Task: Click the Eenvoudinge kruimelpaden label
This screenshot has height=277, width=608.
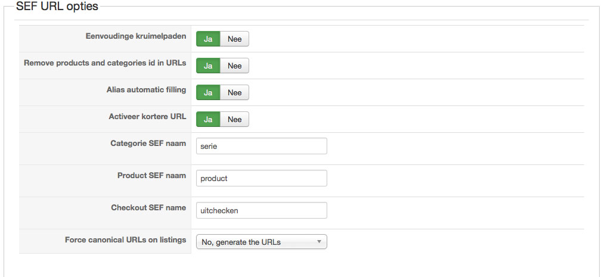Action: click(136, 36)
